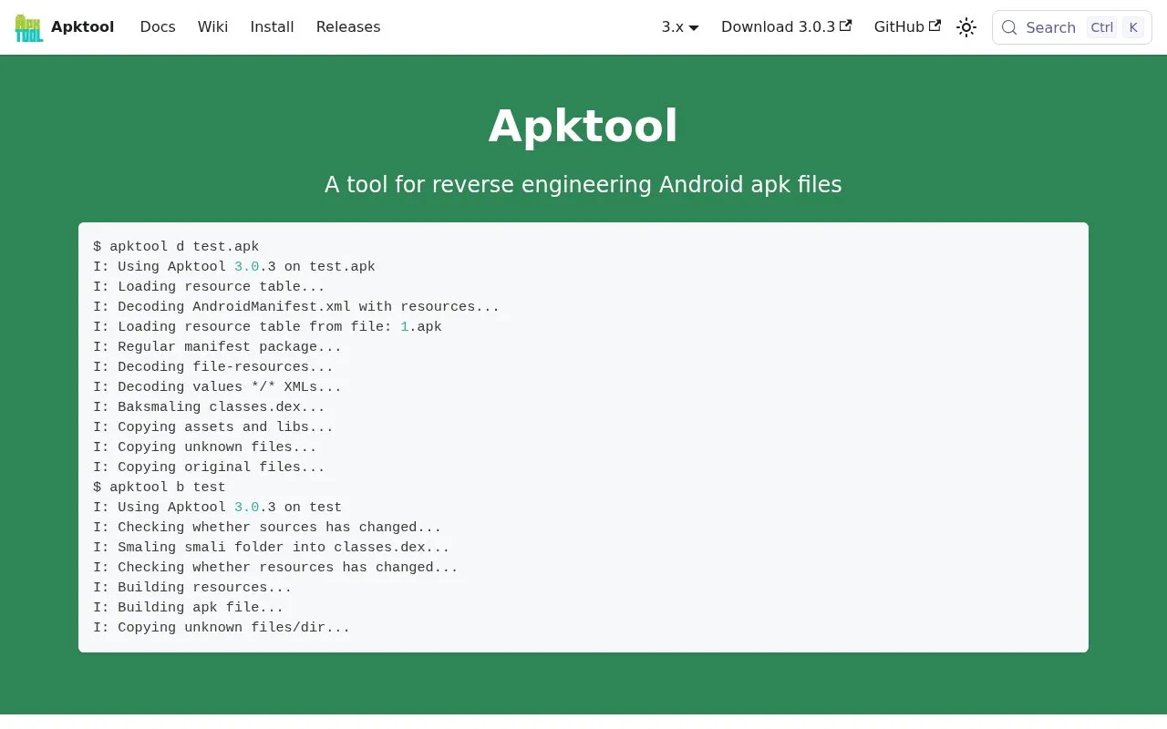Viewport: 1167px width, 729px height.
Task: Click "Checking whether sources has changed..." line
Action: pyautogui.click(x=267, y=528)
